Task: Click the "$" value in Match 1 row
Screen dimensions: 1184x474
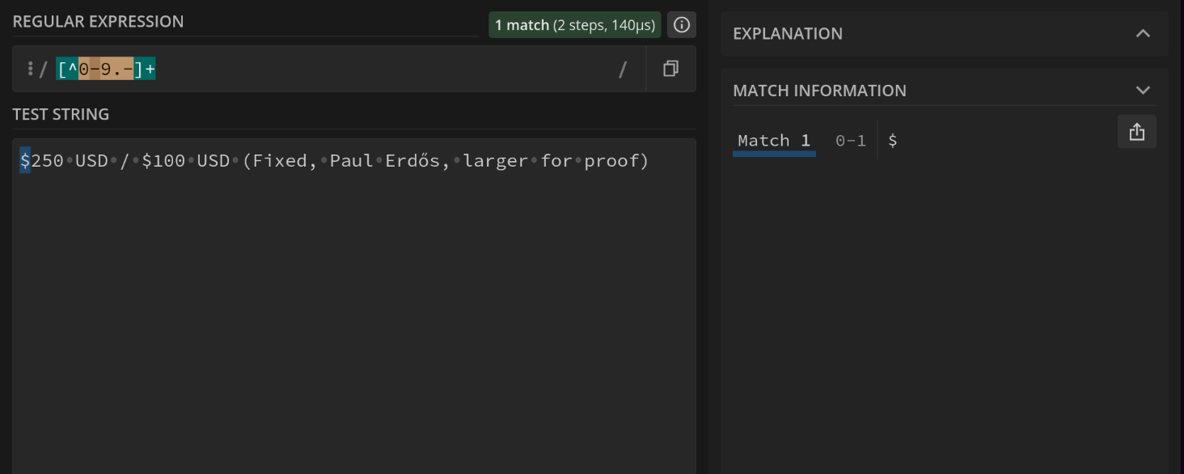Action: 892,141
